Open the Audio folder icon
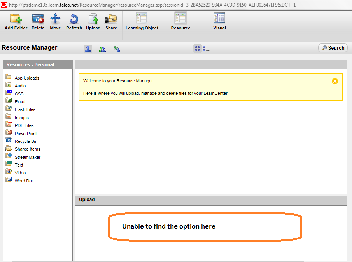Image resolution: width=352 pixels, height=262 pixels. point(9,85)
